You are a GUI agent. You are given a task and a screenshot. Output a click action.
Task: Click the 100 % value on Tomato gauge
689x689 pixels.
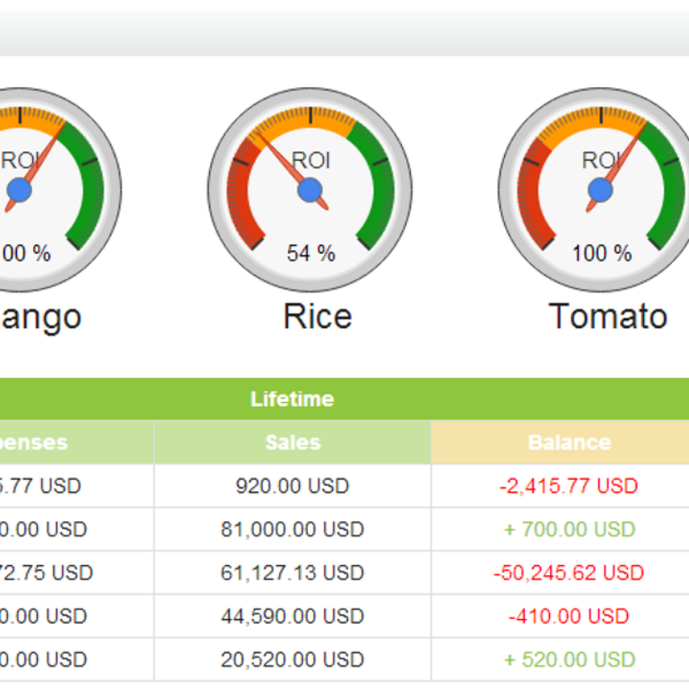602,254
